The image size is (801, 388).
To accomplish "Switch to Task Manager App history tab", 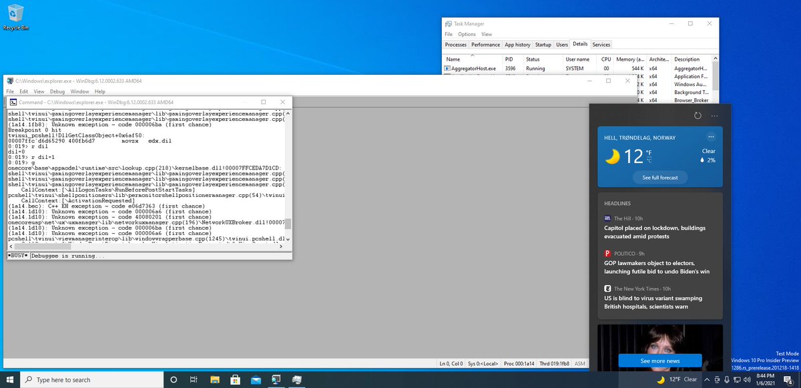I will [x=517, y=45].
